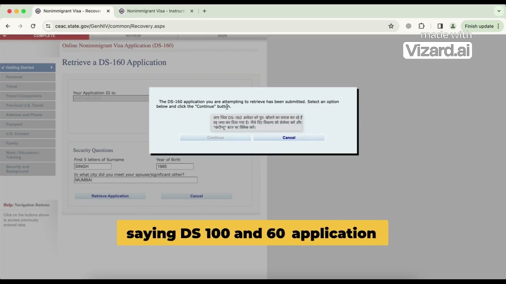Bookmark this page with the star icon
The image size is (506, 284).
(x=391, y=26)
